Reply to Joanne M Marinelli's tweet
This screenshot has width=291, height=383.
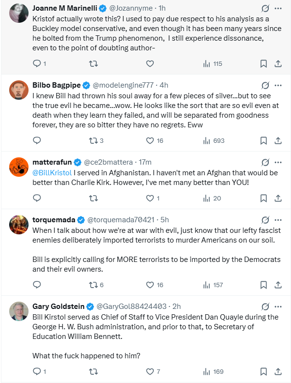(x=37, y=63)
